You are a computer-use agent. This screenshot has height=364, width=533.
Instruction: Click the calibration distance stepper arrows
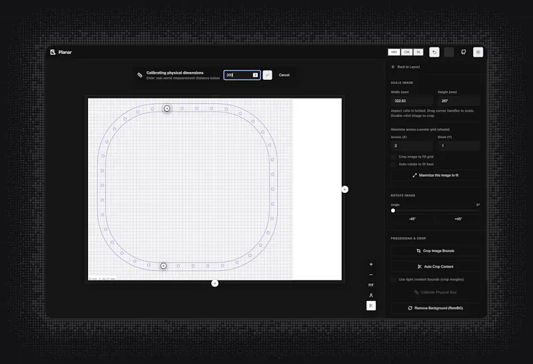coord(255,75)
